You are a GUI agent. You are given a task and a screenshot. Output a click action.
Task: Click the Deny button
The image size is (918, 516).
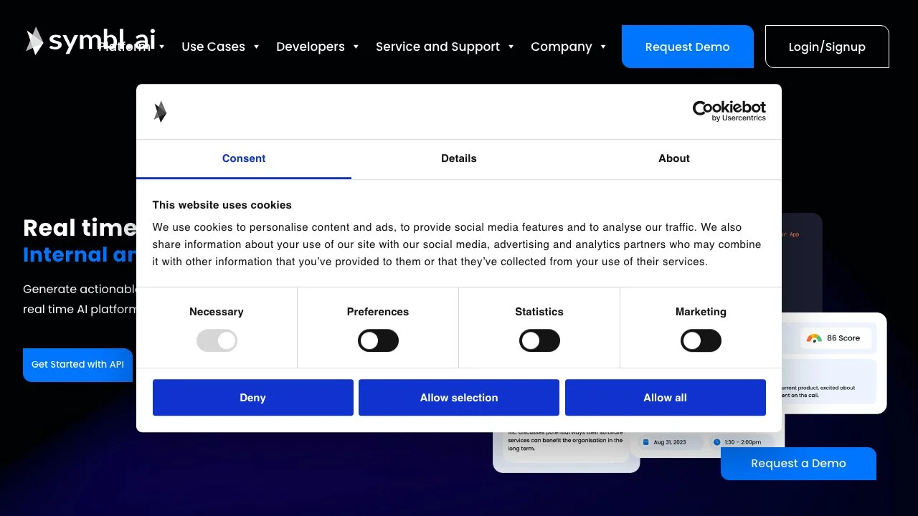pos(253,398)
